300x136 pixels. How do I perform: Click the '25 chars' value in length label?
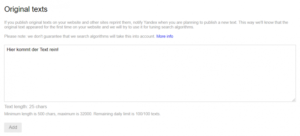coord(38,107)
